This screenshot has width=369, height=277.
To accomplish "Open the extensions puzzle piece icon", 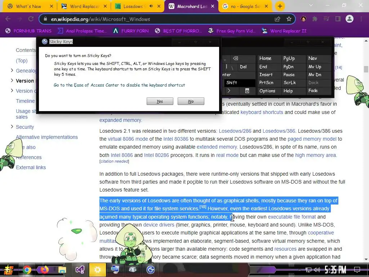I will [x=315, y=19].
